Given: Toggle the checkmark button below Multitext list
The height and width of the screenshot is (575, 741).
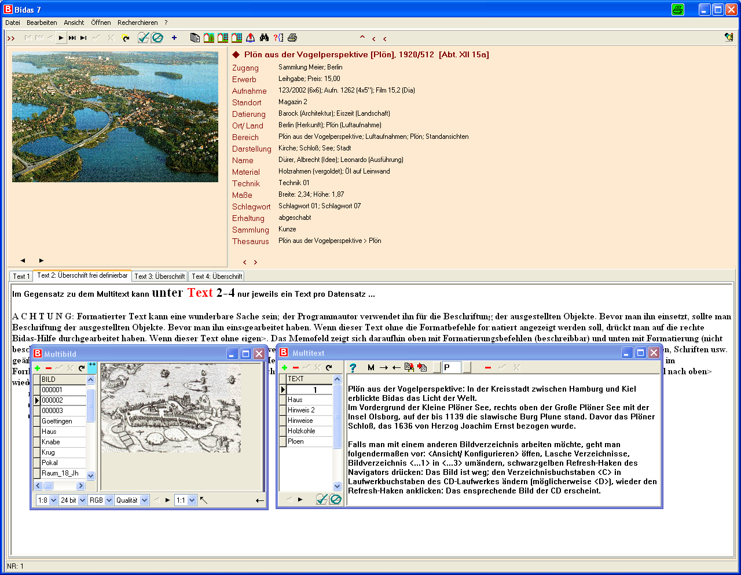Looking at the screenshot, I should [x=322, y=499].
